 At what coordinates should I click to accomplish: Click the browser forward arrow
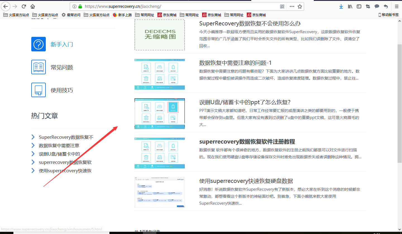coord(15,6)
